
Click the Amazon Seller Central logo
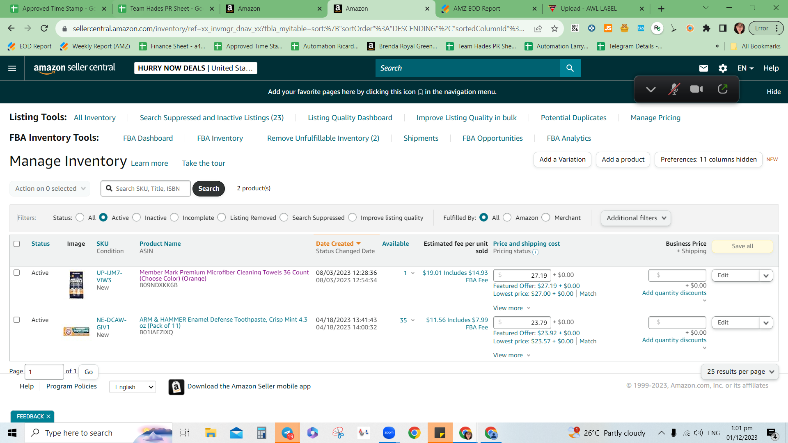click(x=74, y=68)
